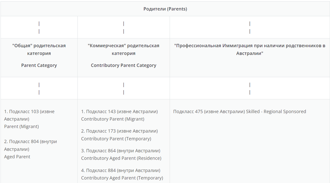Click the Aged Parent text
The width and height of the screenshot is (330, 183).
[x=17, y=157]
